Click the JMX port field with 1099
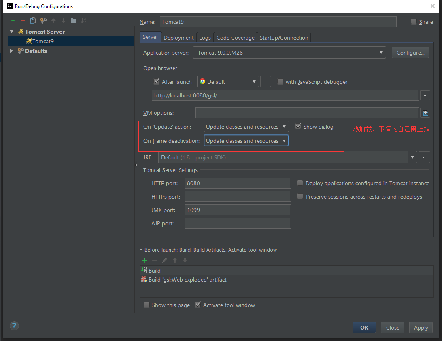This screenshot has width=442, height=341. (238, 210)
